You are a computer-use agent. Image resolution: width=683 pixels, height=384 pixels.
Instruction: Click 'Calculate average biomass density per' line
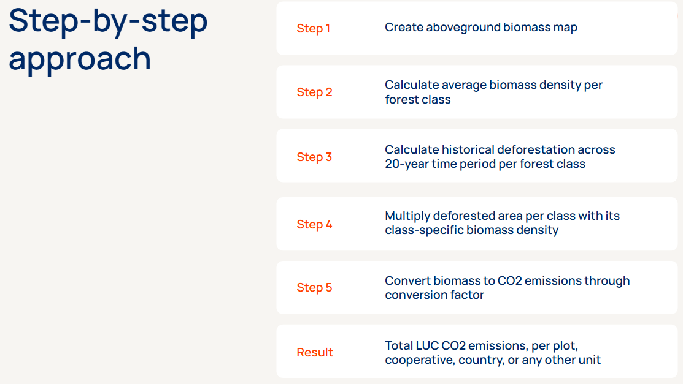493,85
